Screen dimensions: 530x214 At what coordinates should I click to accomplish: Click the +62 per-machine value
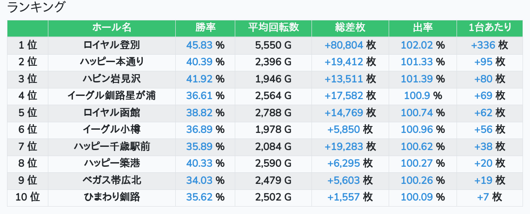coord(483,113)
